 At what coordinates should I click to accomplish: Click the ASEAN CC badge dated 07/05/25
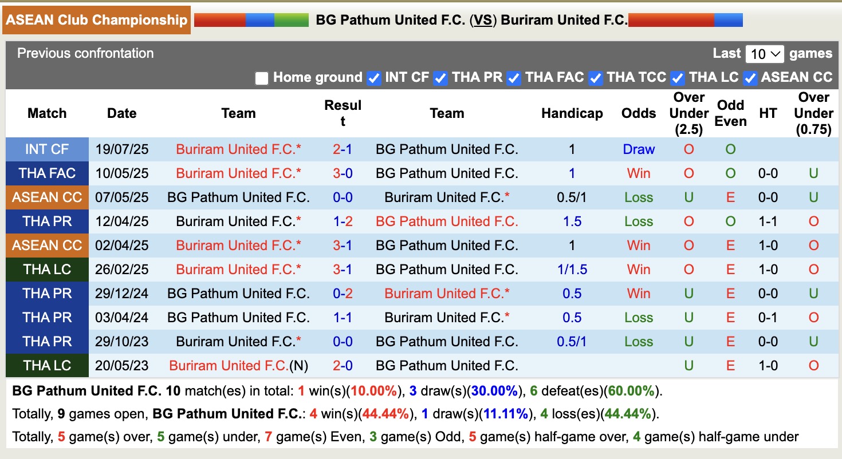click(x=47, y=197)
